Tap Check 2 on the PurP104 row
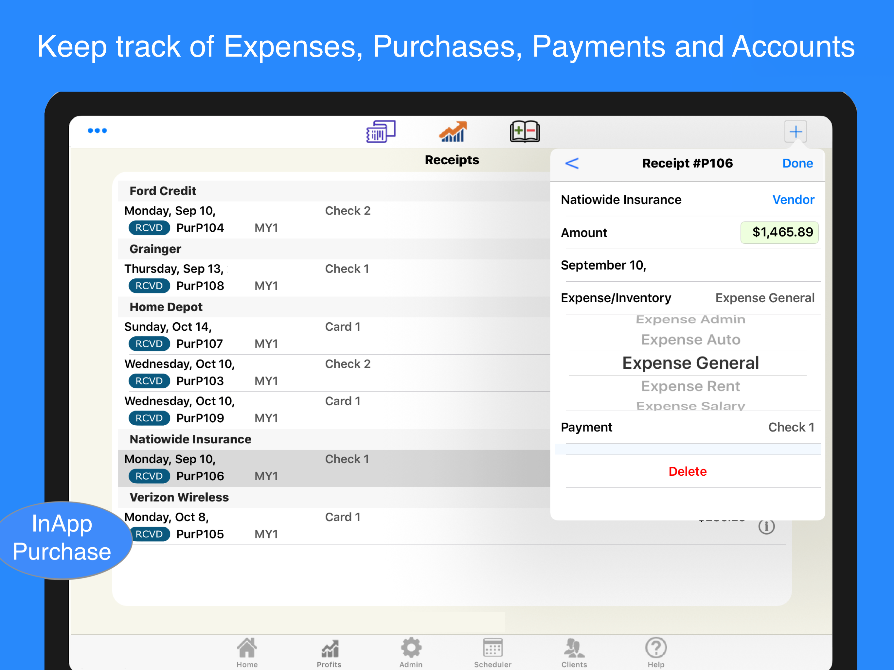Screen dimensions: 894x670 click(x=348, y=211)
